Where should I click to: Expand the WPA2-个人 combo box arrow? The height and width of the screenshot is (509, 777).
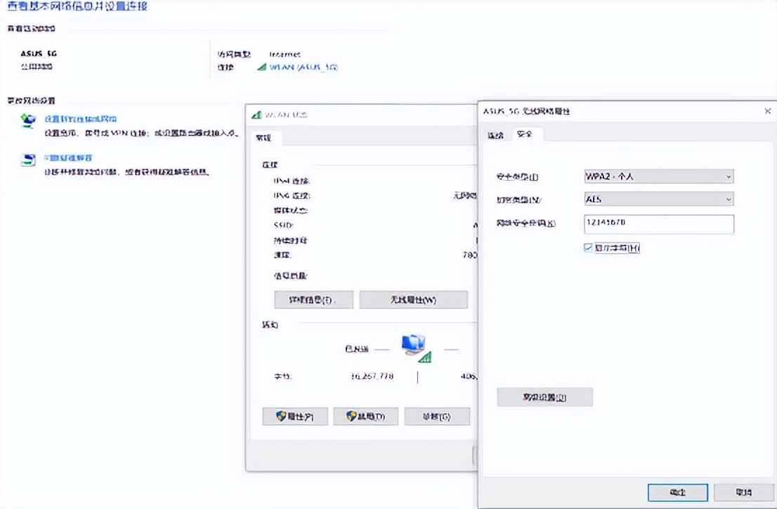point(729,176)
